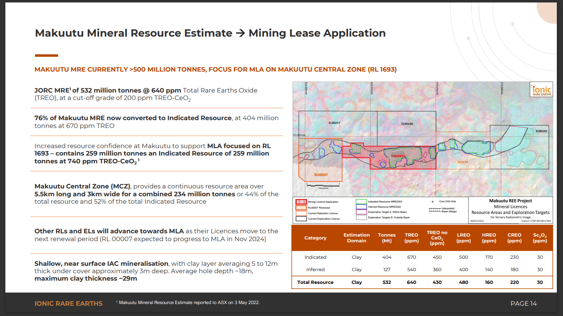
Task: Click the TREO (ppm) table header
Action: pyautogui.click(x=411, y=238)
